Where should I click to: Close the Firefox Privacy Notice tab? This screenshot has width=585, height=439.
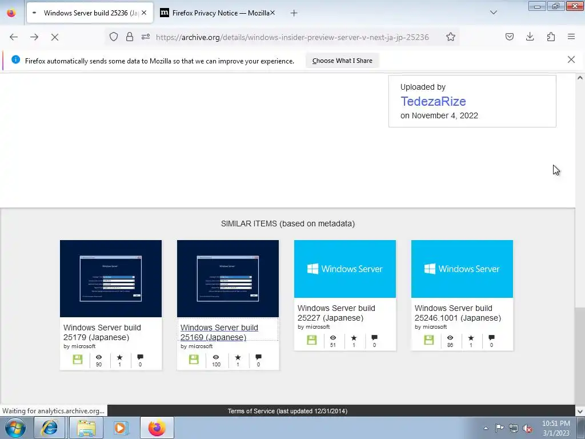[273, 13]
